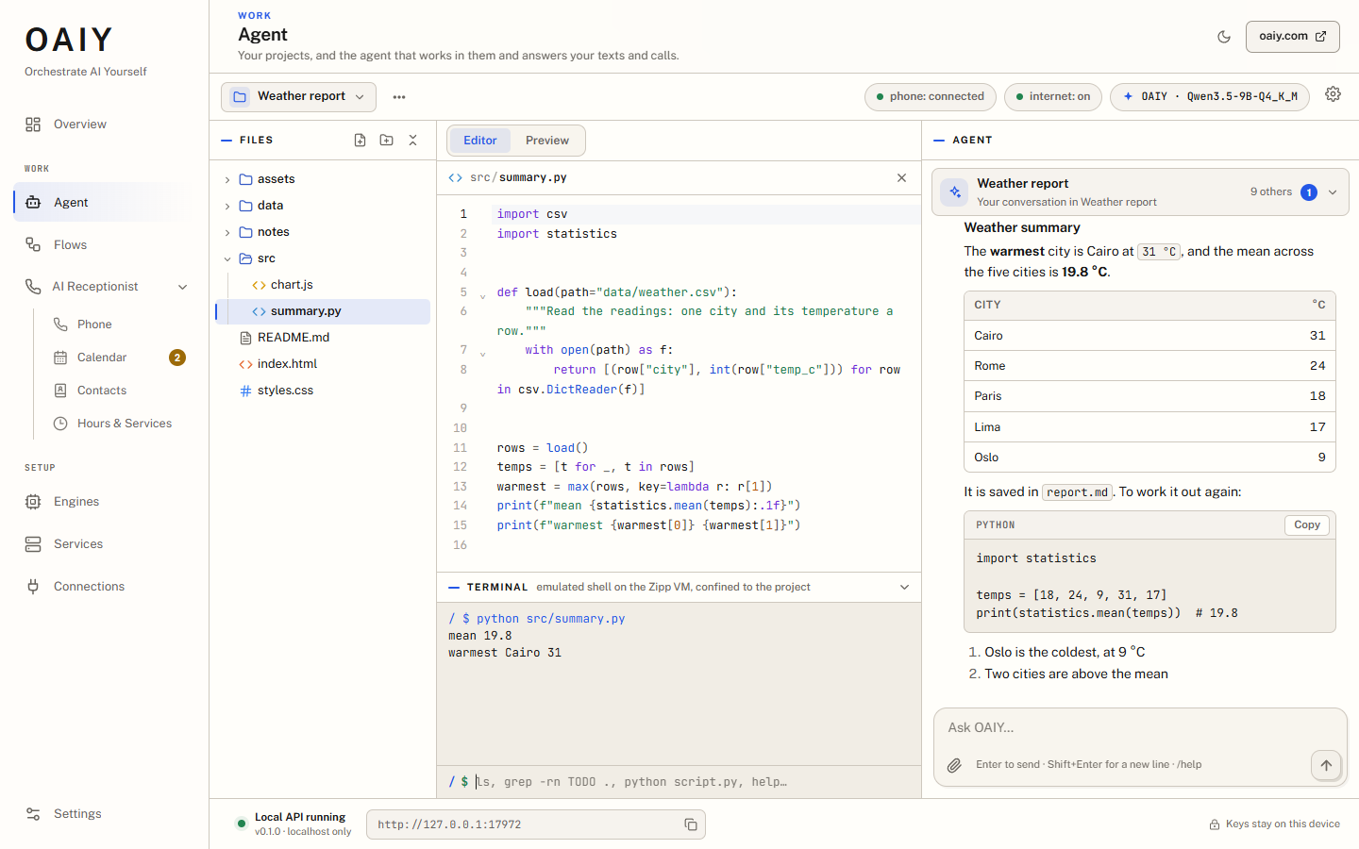Go to Overview in the sidebar
Viewport: 1359px width, 849px height.
pyautogui.click(x=104, y=125)
